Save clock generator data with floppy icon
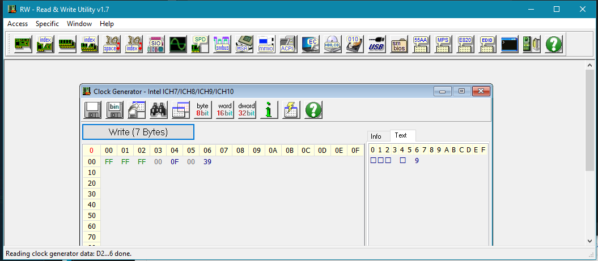598x261 pixels. click(92, 110)
